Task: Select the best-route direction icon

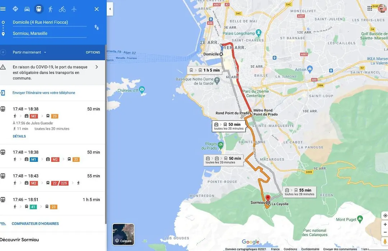Action: pyautogui.click(x=15, y=9)
